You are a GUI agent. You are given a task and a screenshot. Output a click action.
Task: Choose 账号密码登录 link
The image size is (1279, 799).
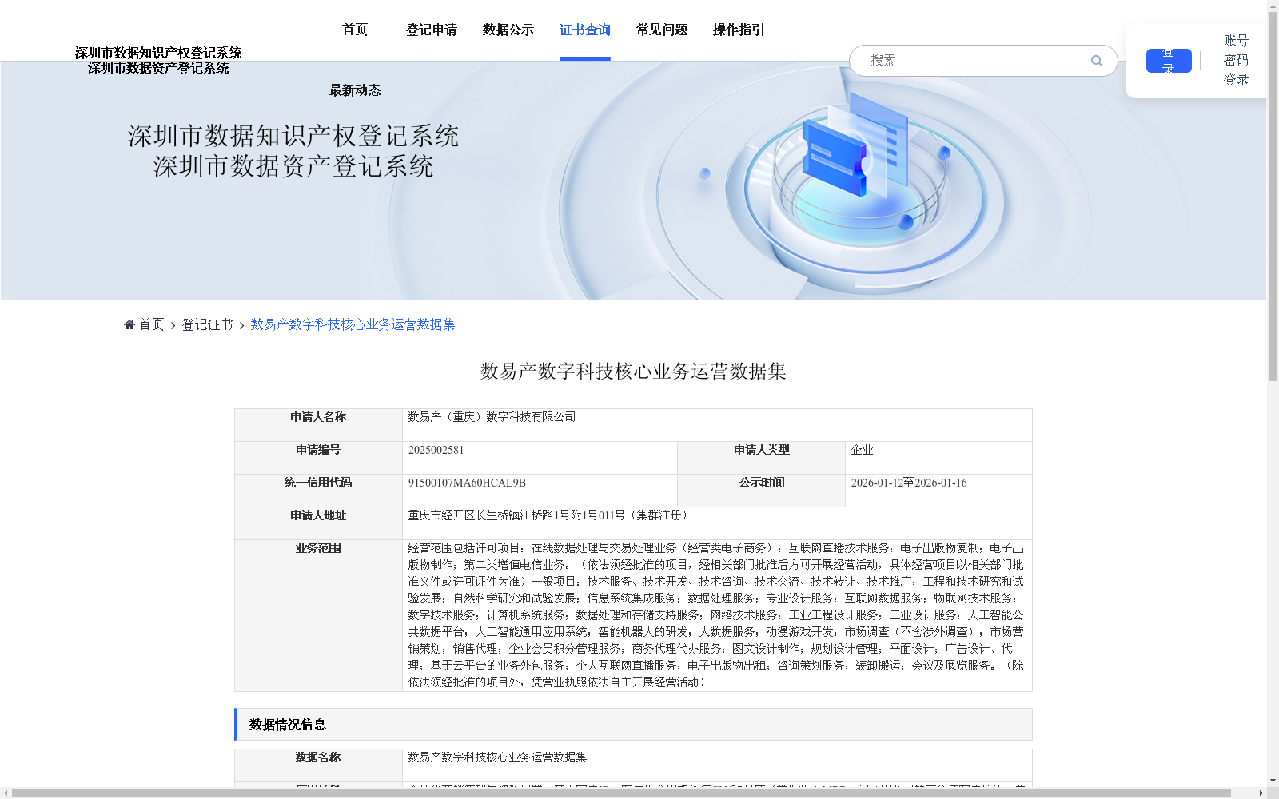tap(1236, 60)
